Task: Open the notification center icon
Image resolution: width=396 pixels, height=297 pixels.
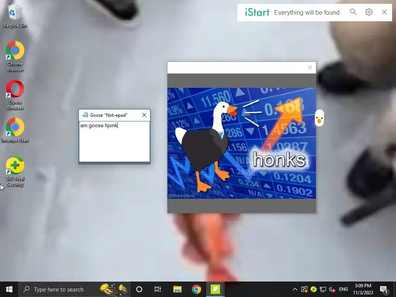Action: pos(384,290)
